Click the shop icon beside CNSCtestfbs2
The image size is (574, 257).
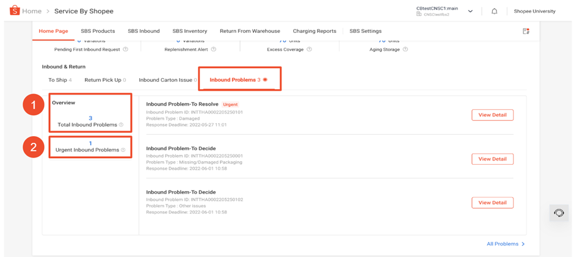click(x=418, y=14)
